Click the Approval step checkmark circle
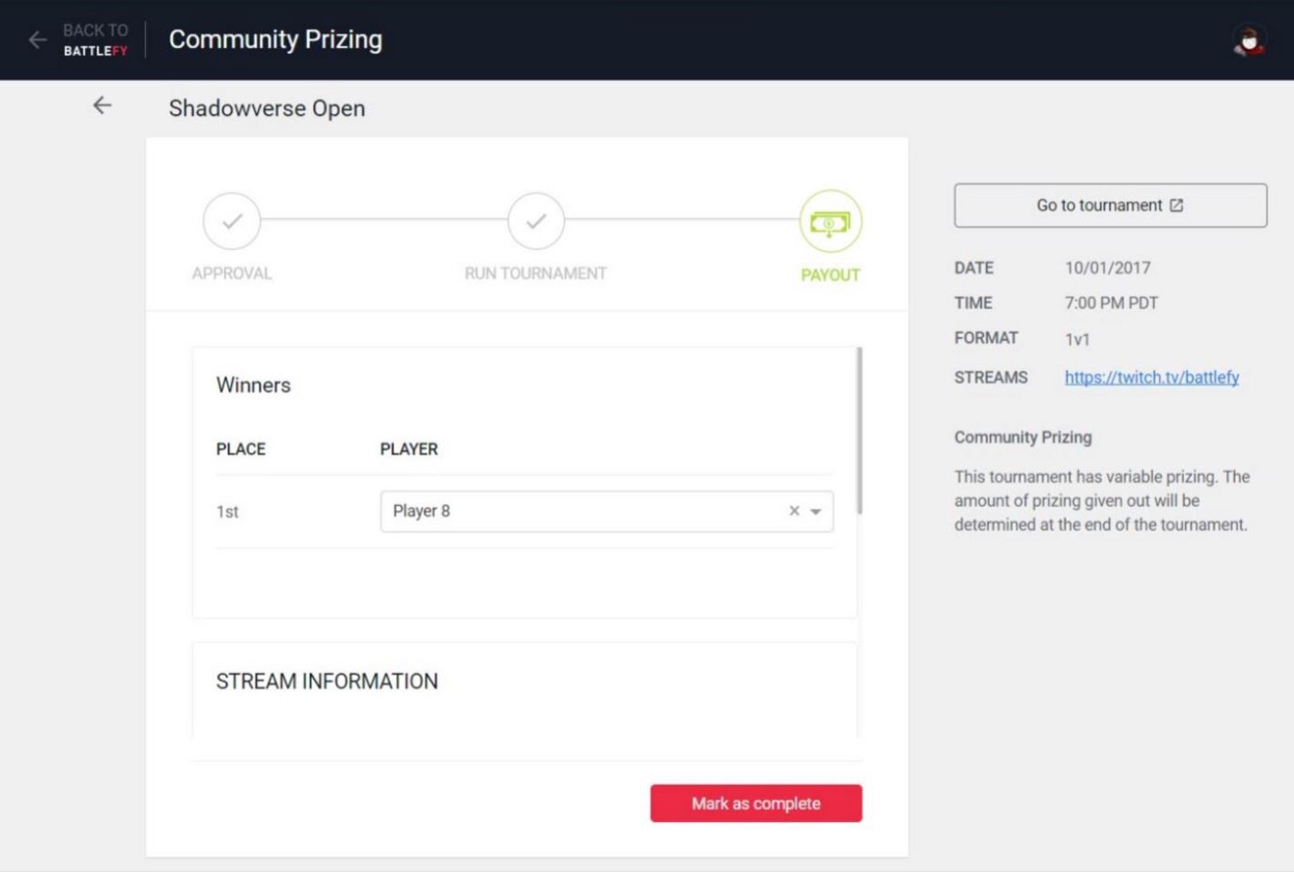 pyautogui.click(x=232, y=221)
